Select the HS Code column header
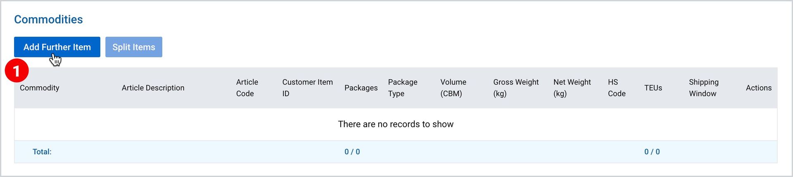 coord(617,88)
